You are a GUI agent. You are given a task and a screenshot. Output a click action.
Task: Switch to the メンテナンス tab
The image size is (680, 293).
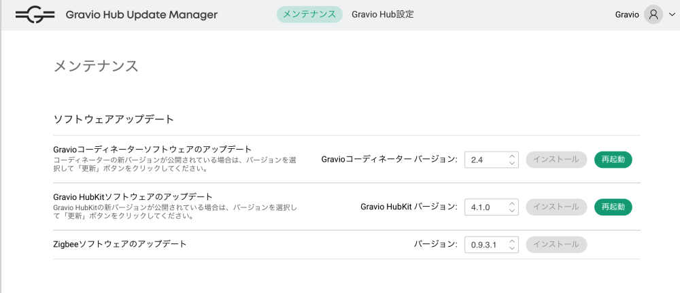(309, 14)
